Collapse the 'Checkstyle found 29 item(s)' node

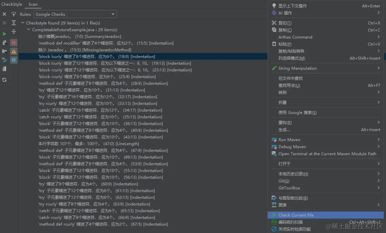point(23,23)
